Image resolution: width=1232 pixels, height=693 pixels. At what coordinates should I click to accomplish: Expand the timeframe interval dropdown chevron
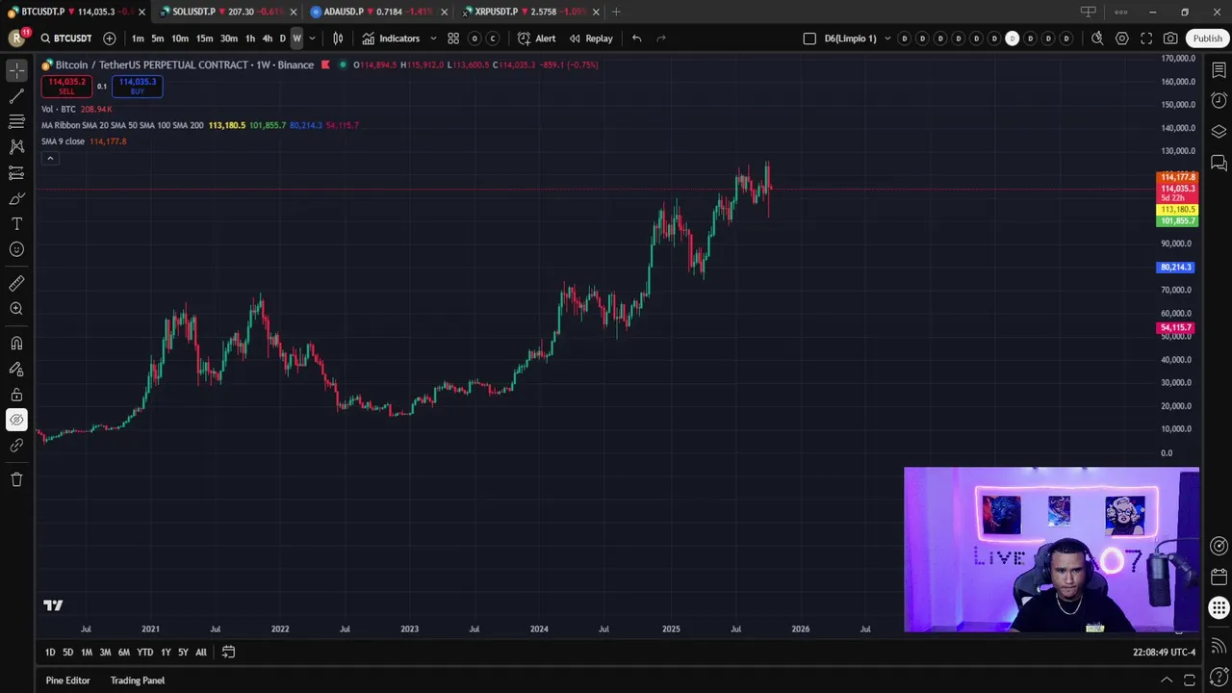[312, 38]
